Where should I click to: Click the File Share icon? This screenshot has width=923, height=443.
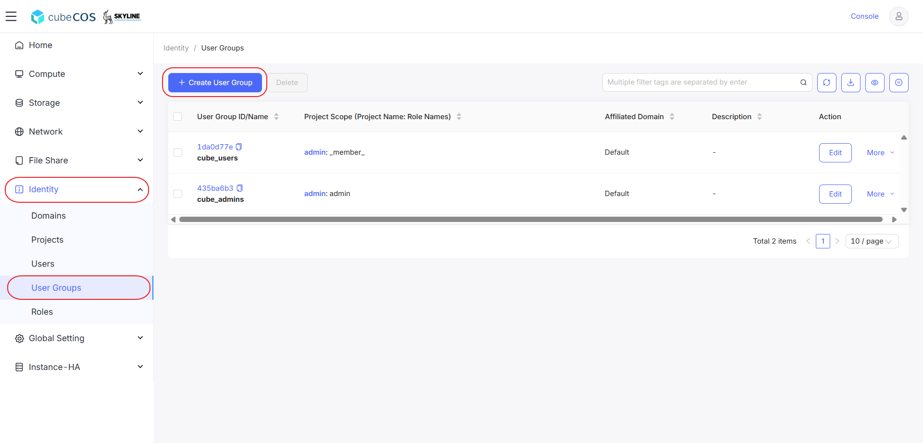19,160
